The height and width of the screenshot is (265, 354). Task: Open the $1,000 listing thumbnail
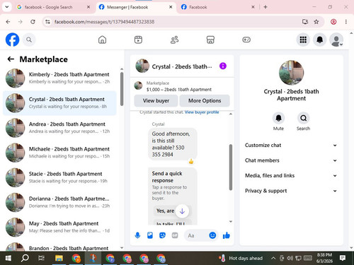click(138, 86)
